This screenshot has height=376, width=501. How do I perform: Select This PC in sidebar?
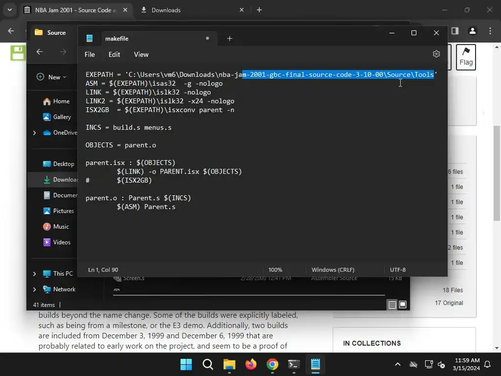pos(58,274)
